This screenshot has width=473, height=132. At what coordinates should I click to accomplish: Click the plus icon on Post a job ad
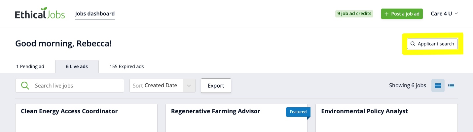pos(386,14)
